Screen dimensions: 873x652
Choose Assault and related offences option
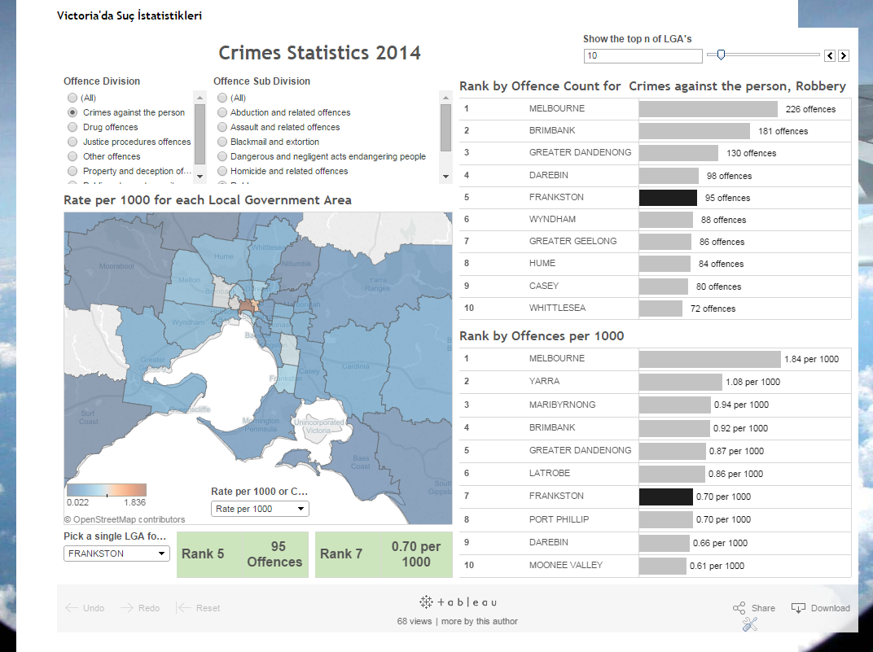click(222, 127)
